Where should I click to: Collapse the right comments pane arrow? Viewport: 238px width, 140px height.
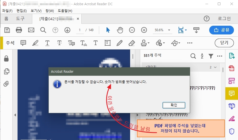(x=137, y=115)
